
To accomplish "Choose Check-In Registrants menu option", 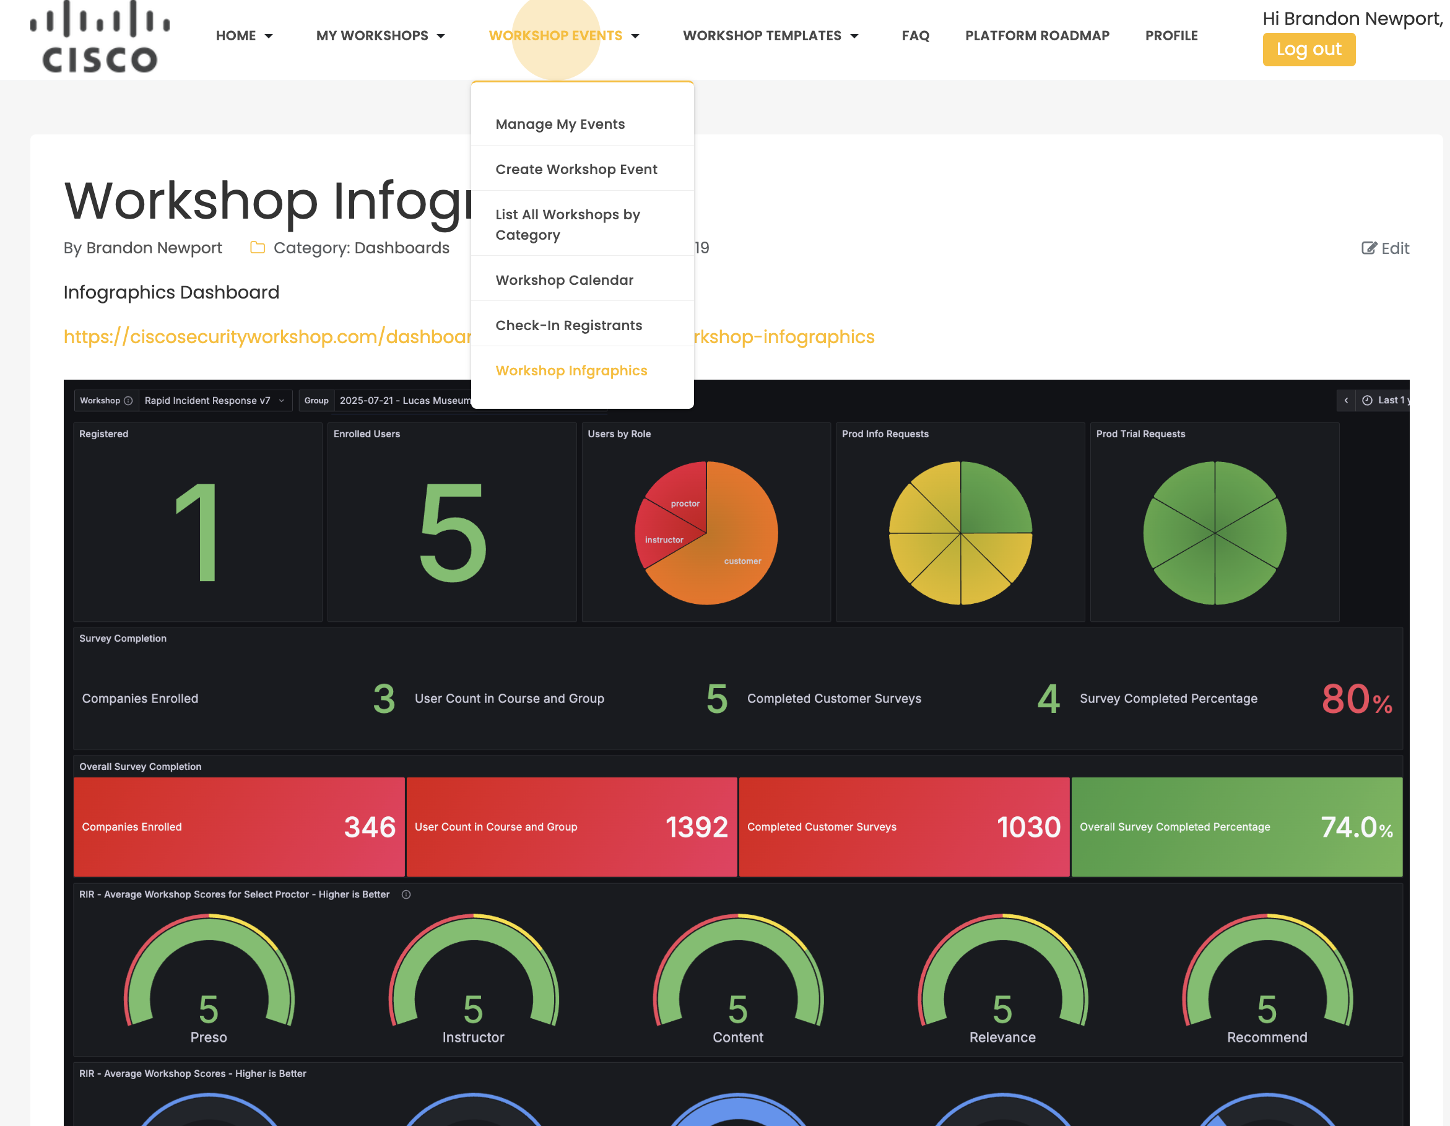I will 568,326.
